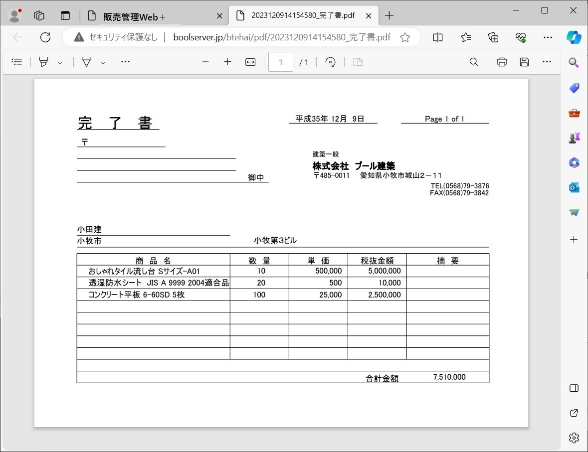588x452 pixels.
Task: Click the おしゃれタイル流し台 product row
Action: [283, 271]
